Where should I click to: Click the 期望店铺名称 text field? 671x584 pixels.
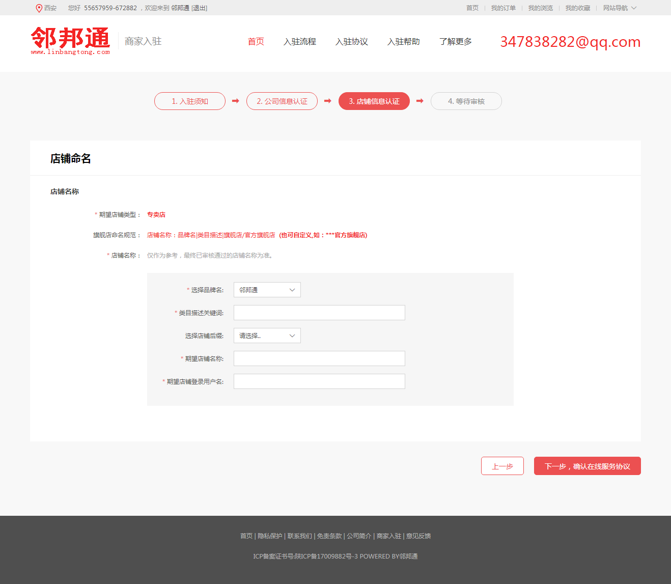(x=319, y=358)
